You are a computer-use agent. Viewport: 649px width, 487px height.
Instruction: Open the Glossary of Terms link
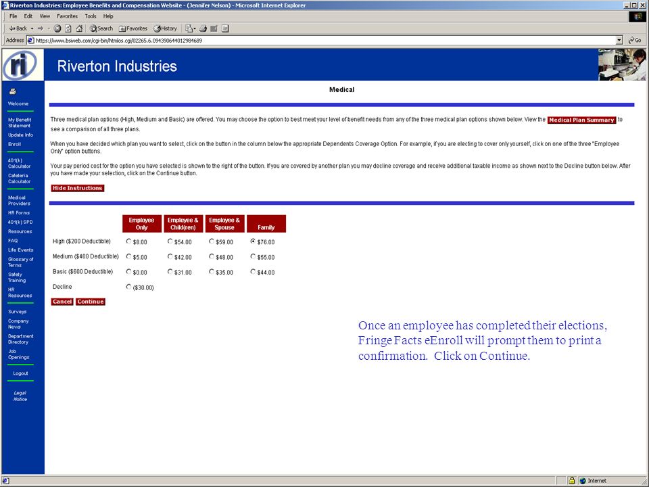(21, 262)
